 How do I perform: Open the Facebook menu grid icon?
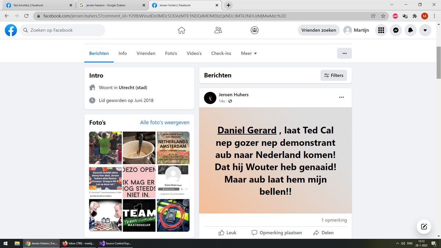[381, 30]
